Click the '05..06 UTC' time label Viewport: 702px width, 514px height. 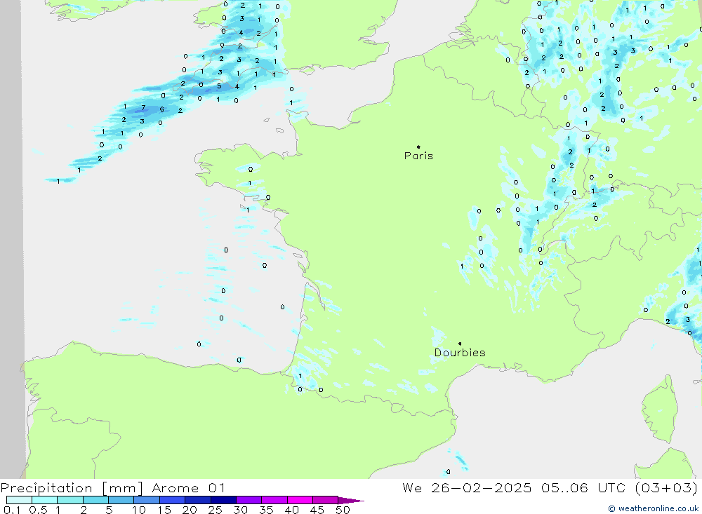click(x=583, y=488)
